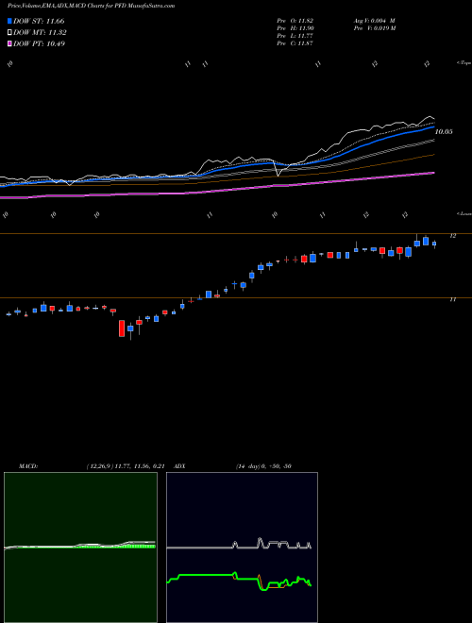This screenshot has height=623, width=472.
Task: Click the 11 price axis label
Action: (452, 300)
